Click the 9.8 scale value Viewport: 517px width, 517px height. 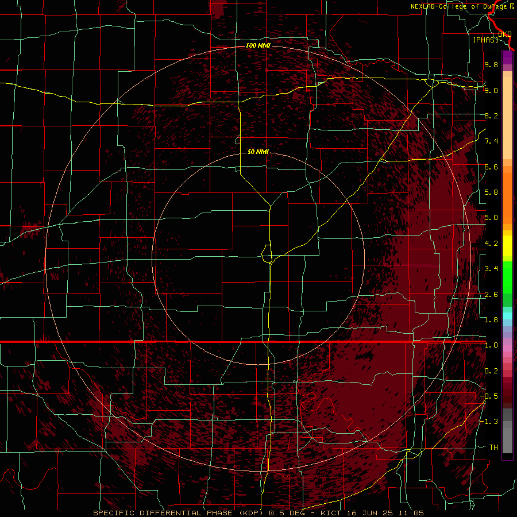click(x=491, y=64)
